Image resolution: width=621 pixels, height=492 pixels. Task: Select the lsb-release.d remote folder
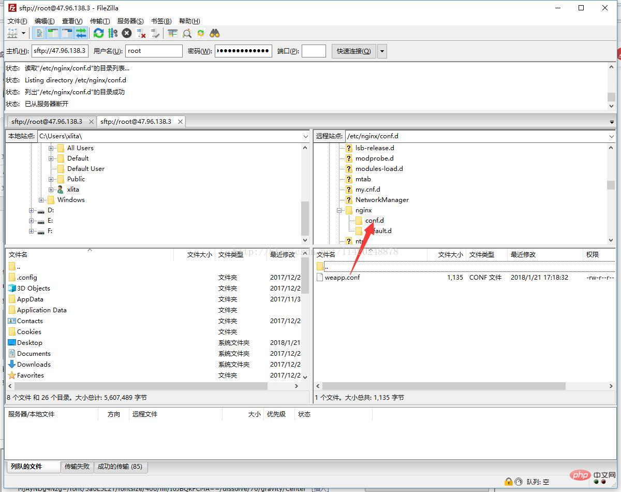375,148
